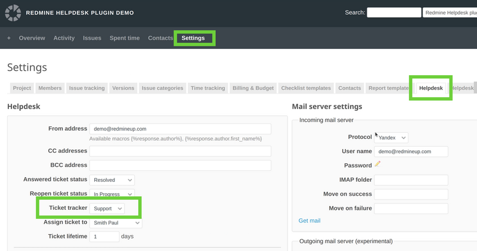Click the pencil icon next to Password
The height and width of the screenshot is (251, 477).
pos(377,164)
